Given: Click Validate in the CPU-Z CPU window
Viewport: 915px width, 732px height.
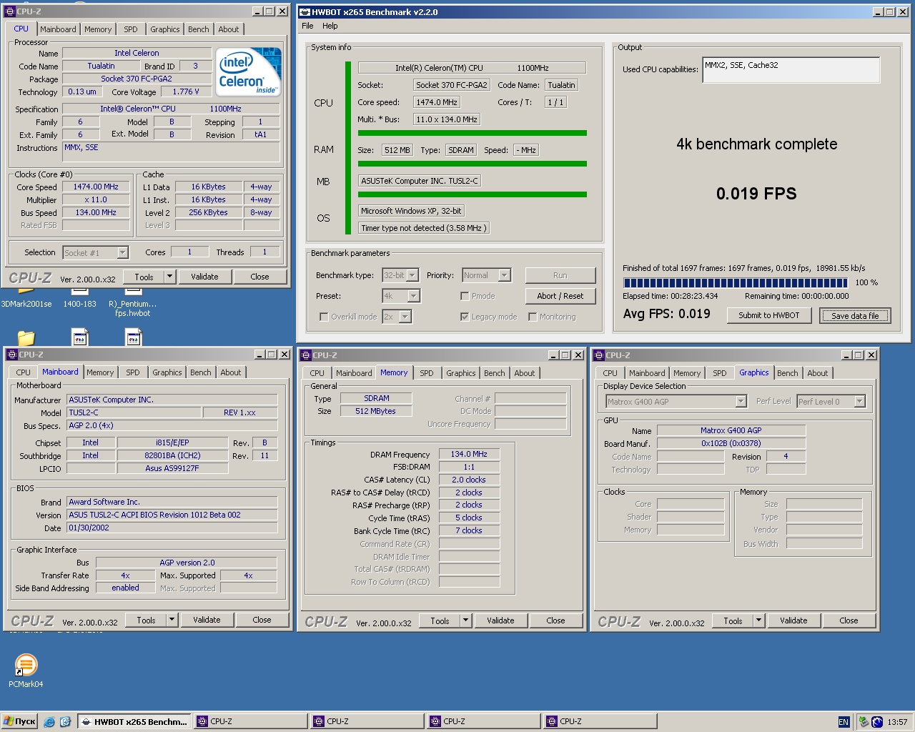Looking at the screenshot, I should (204, 277).
